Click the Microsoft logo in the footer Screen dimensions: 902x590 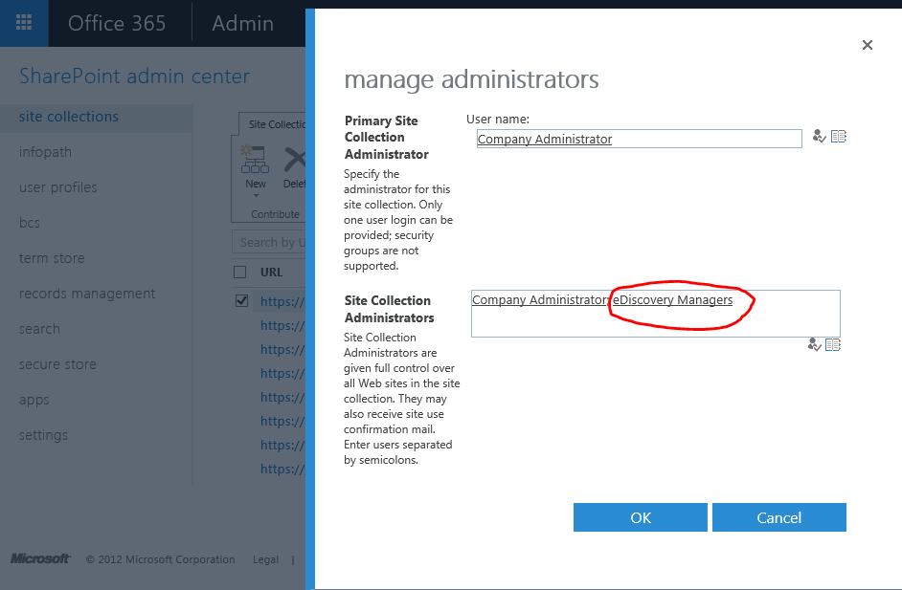[40, 559]
